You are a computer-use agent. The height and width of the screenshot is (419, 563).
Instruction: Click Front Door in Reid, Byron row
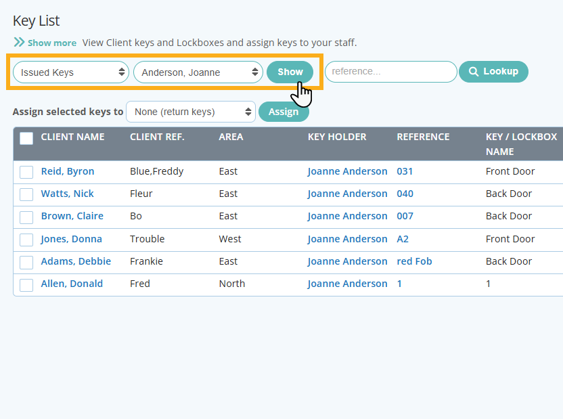tap(510, 171)
